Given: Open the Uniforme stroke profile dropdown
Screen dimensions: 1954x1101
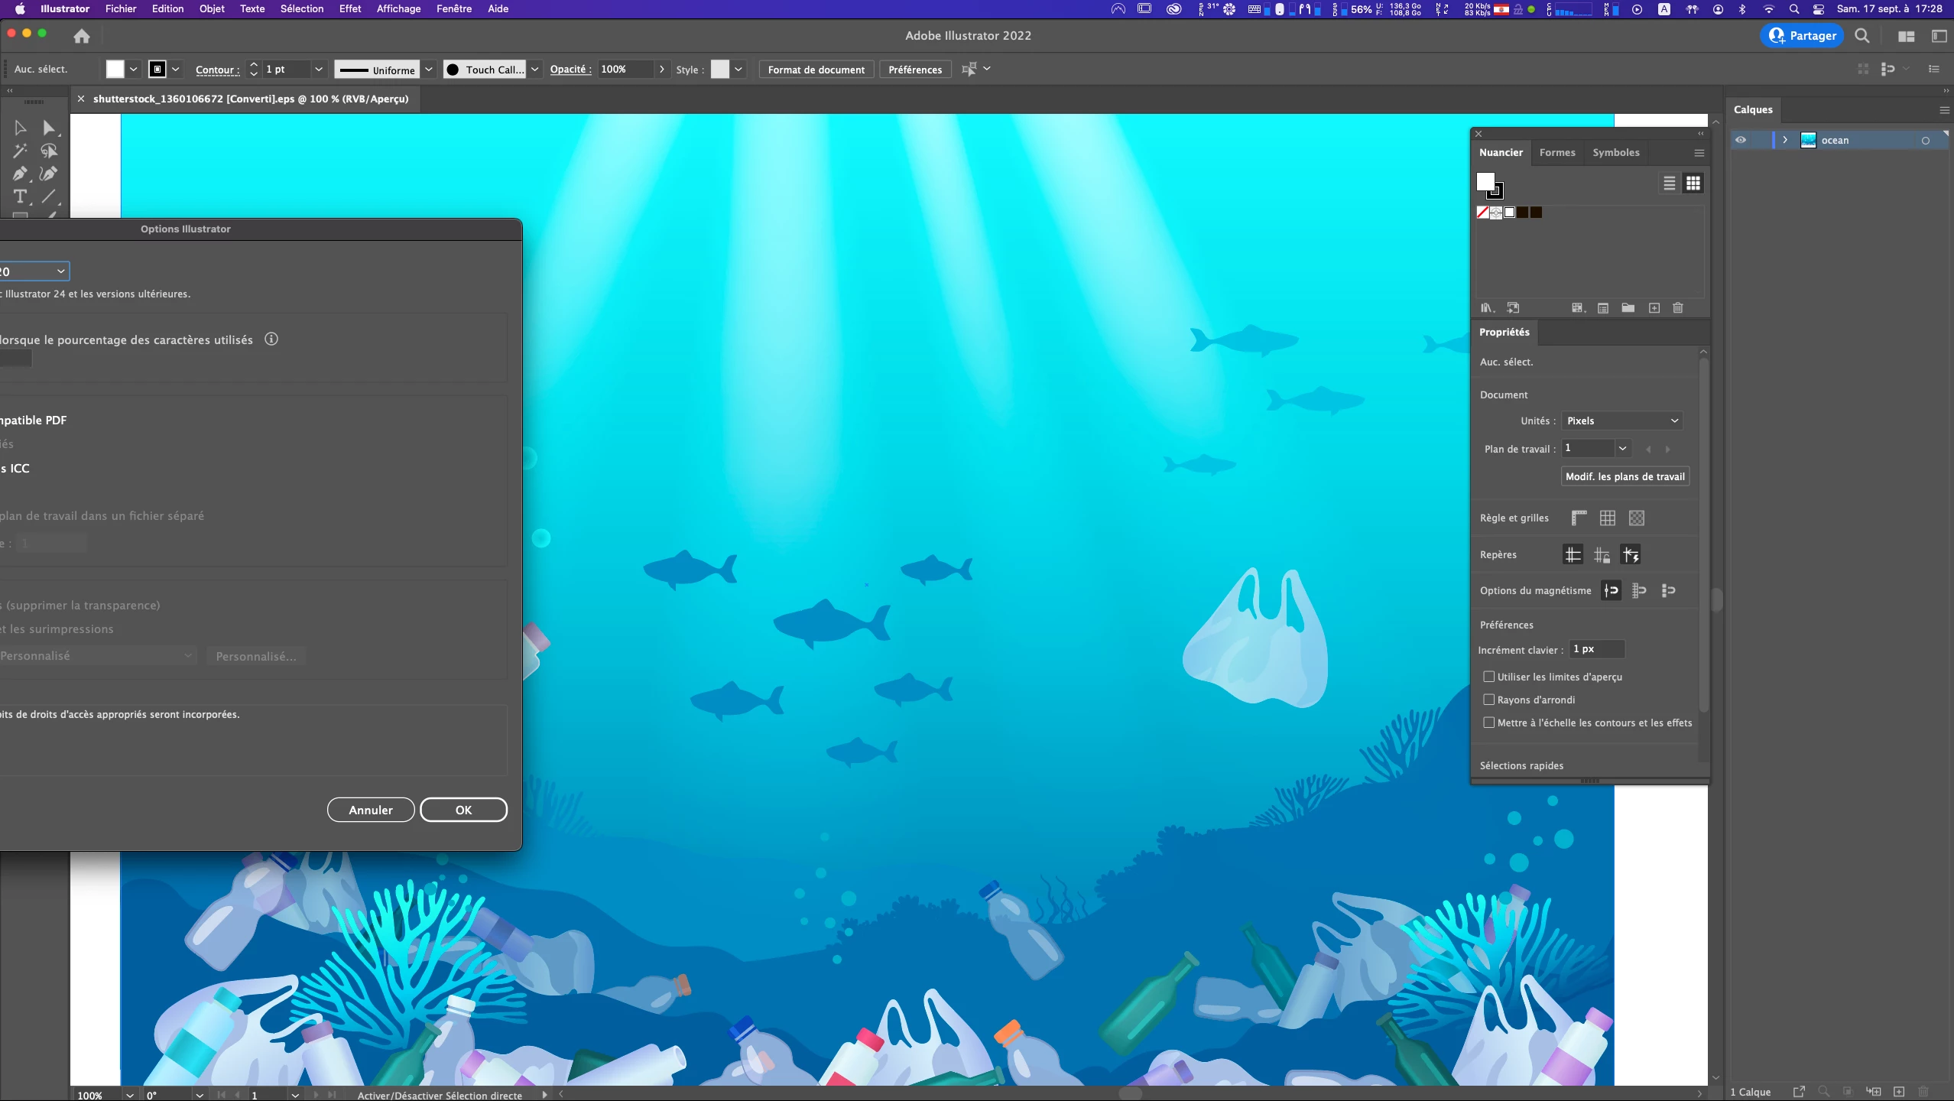Looking at the screenshot, I should pyautogui.click(x=429, y=70).
